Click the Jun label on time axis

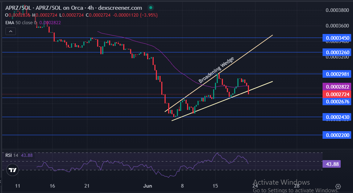click(x=148, y=186)
